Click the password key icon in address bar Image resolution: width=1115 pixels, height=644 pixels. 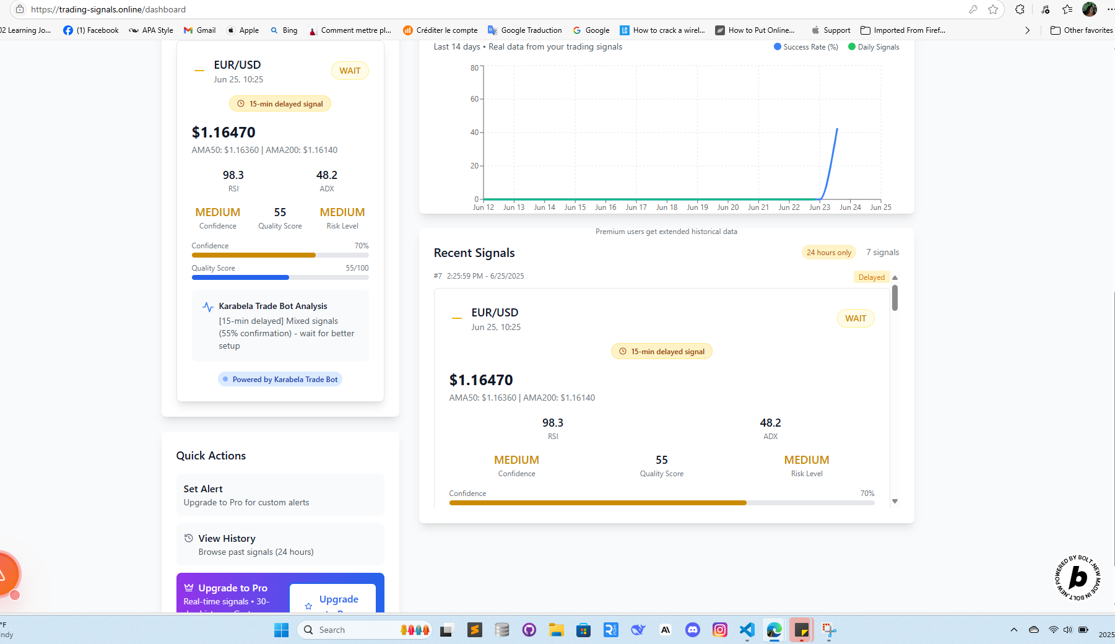(973, 9)
